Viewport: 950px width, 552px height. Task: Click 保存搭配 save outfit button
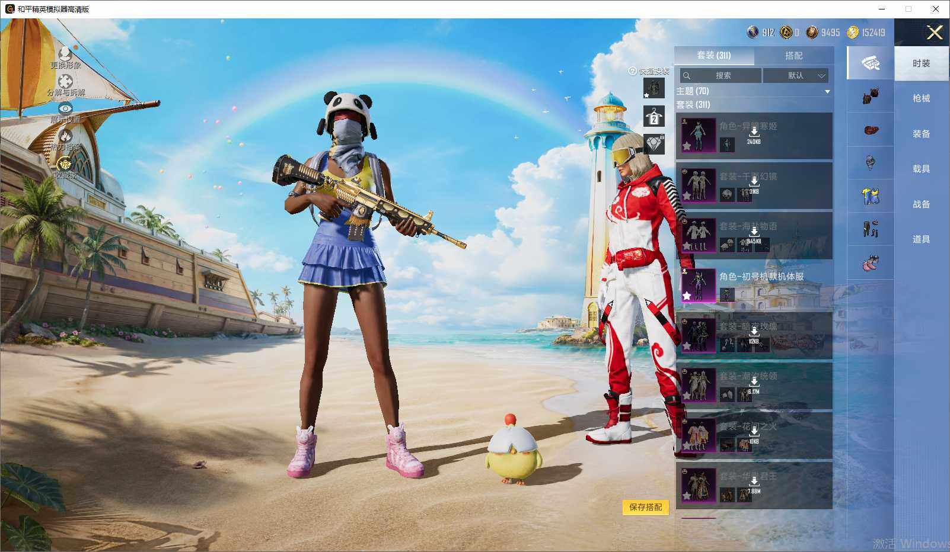645,507
